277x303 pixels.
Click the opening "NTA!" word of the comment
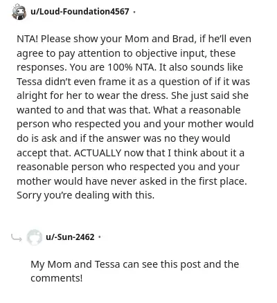27,39
